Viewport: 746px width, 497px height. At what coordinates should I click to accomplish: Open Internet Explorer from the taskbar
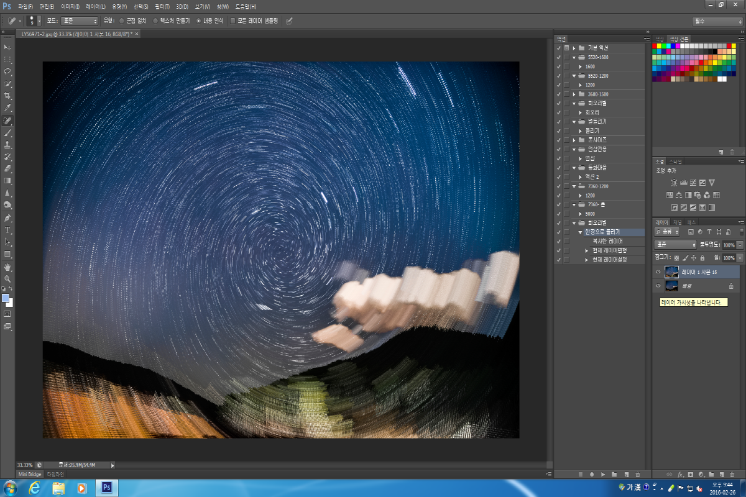35,488
